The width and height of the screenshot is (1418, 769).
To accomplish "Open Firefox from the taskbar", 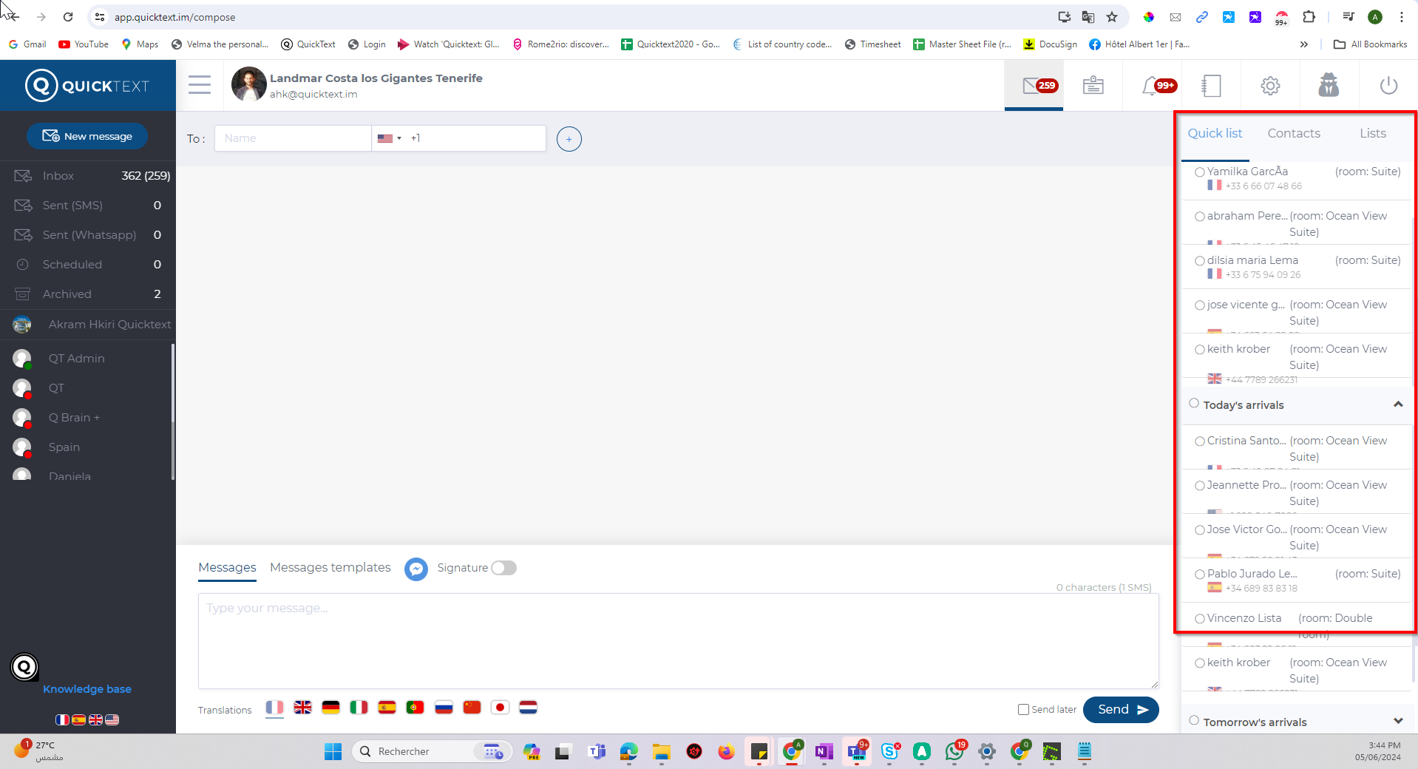I will (726, 752).
